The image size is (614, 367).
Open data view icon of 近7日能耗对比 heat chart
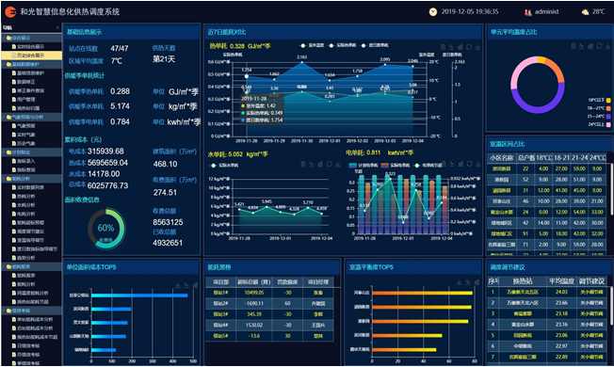(443, 47)
